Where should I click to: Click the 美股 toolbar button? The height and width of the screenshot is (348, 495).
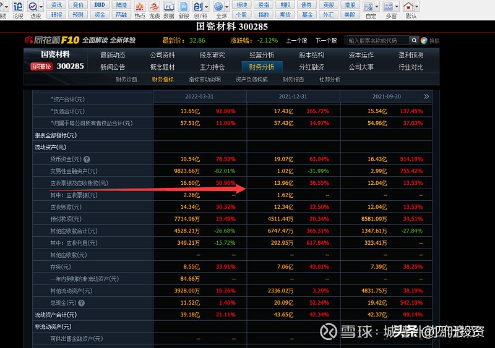350,14
